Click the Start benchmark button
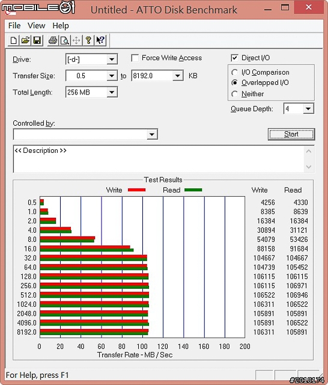The width and height of the screenshot is (328, 385). tap(291, 134)
